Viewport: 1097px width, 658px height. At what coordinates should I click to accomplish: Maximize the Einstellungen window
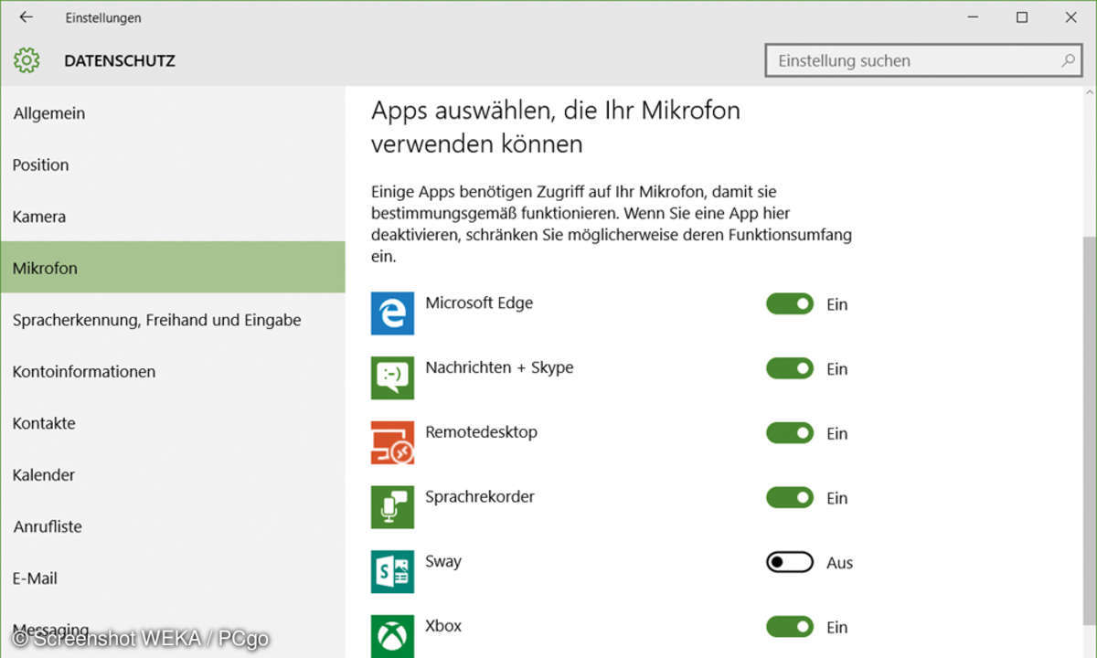point(1022,17)
